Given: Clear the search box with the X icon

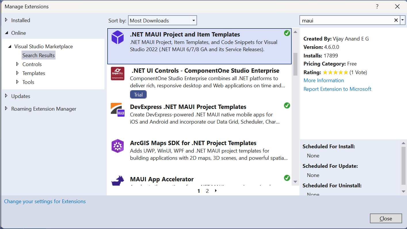Looking at the screenshot, I should (396, 20).
